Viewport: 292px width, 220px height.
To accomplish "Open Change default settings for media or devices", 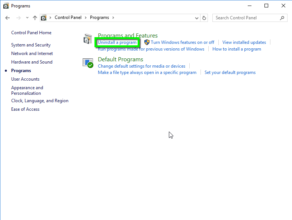I will click(x=141, y=66).
